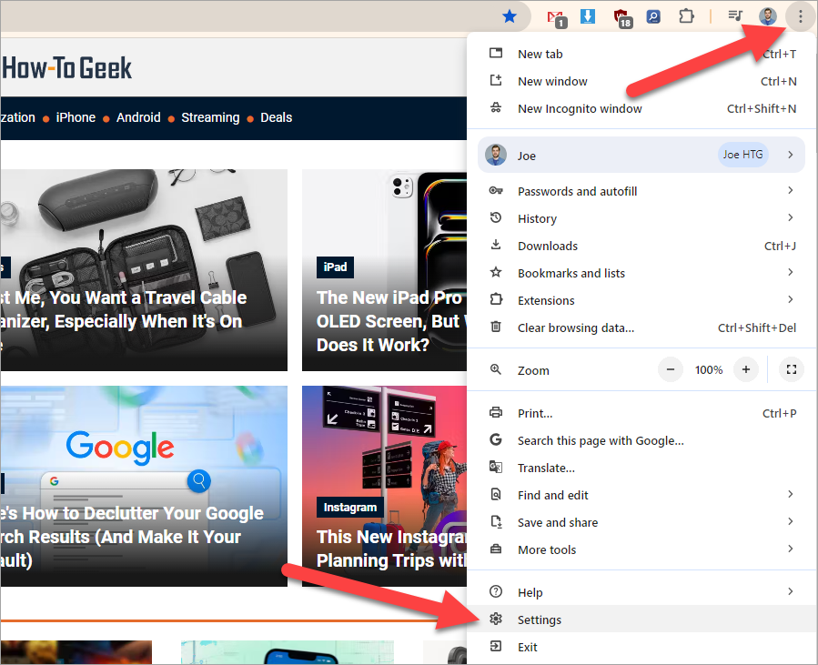Open the three-dot Chrome menu
Screen dimensions: 818x665
tap(800, 16)
